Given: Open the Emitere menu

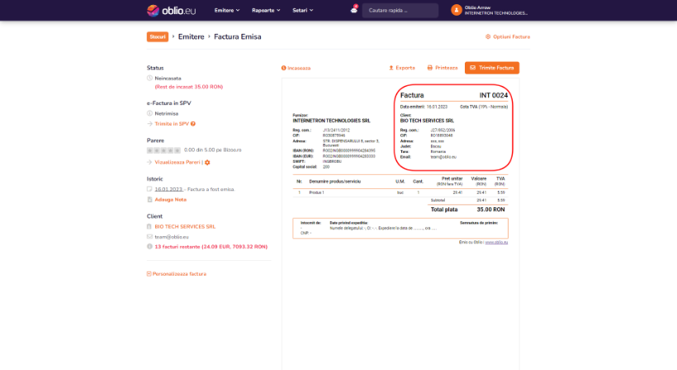Looking at the screenshot, I should point(227,11).
